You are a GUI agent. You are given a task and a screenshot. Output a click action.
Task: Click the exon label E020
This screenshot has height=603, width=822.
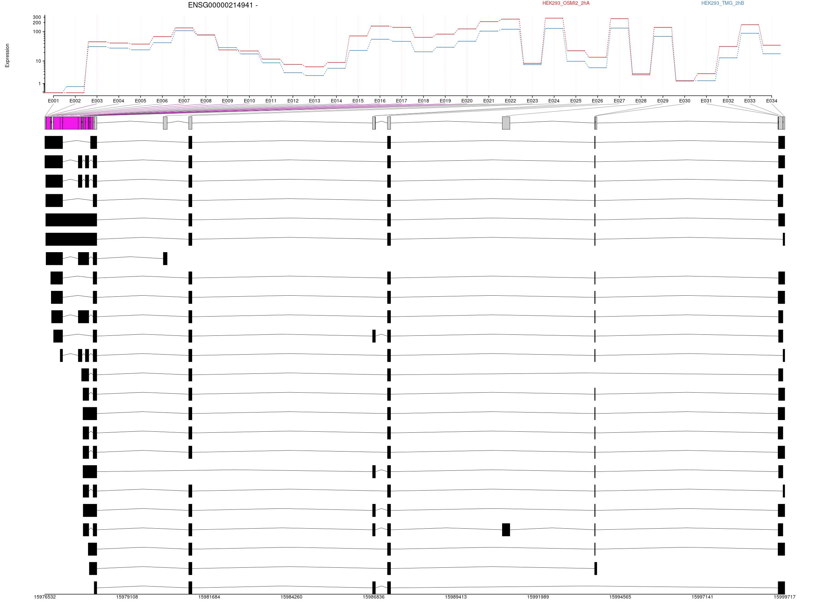[466, 101]
